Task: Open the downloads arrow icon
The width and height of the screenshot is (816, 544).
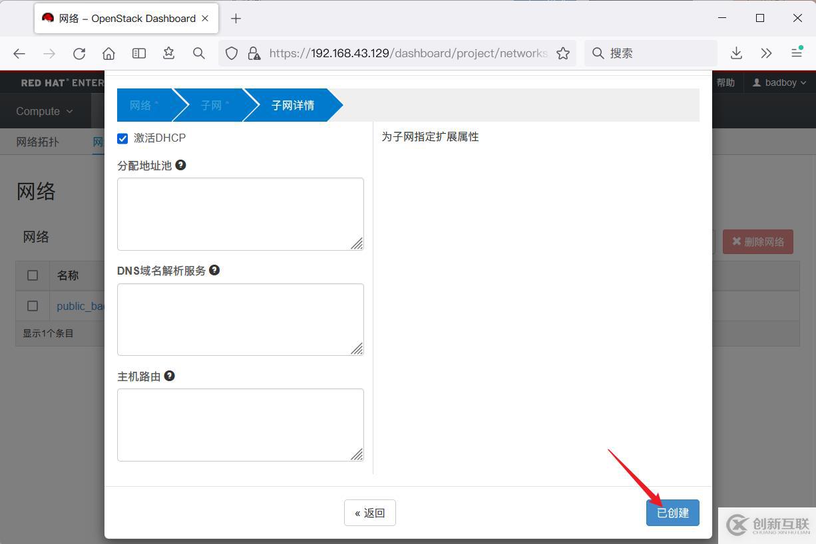Action: point(736,53)
